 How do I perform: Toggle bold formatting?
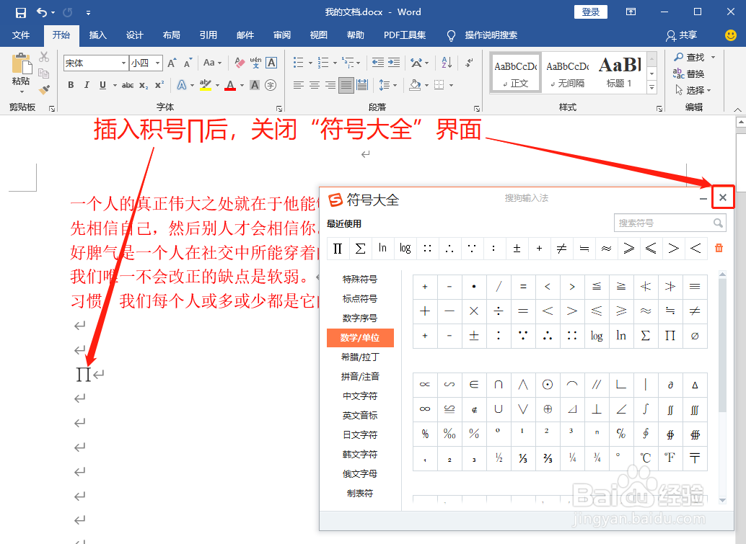pyautogui.click(x=71, y=85)
